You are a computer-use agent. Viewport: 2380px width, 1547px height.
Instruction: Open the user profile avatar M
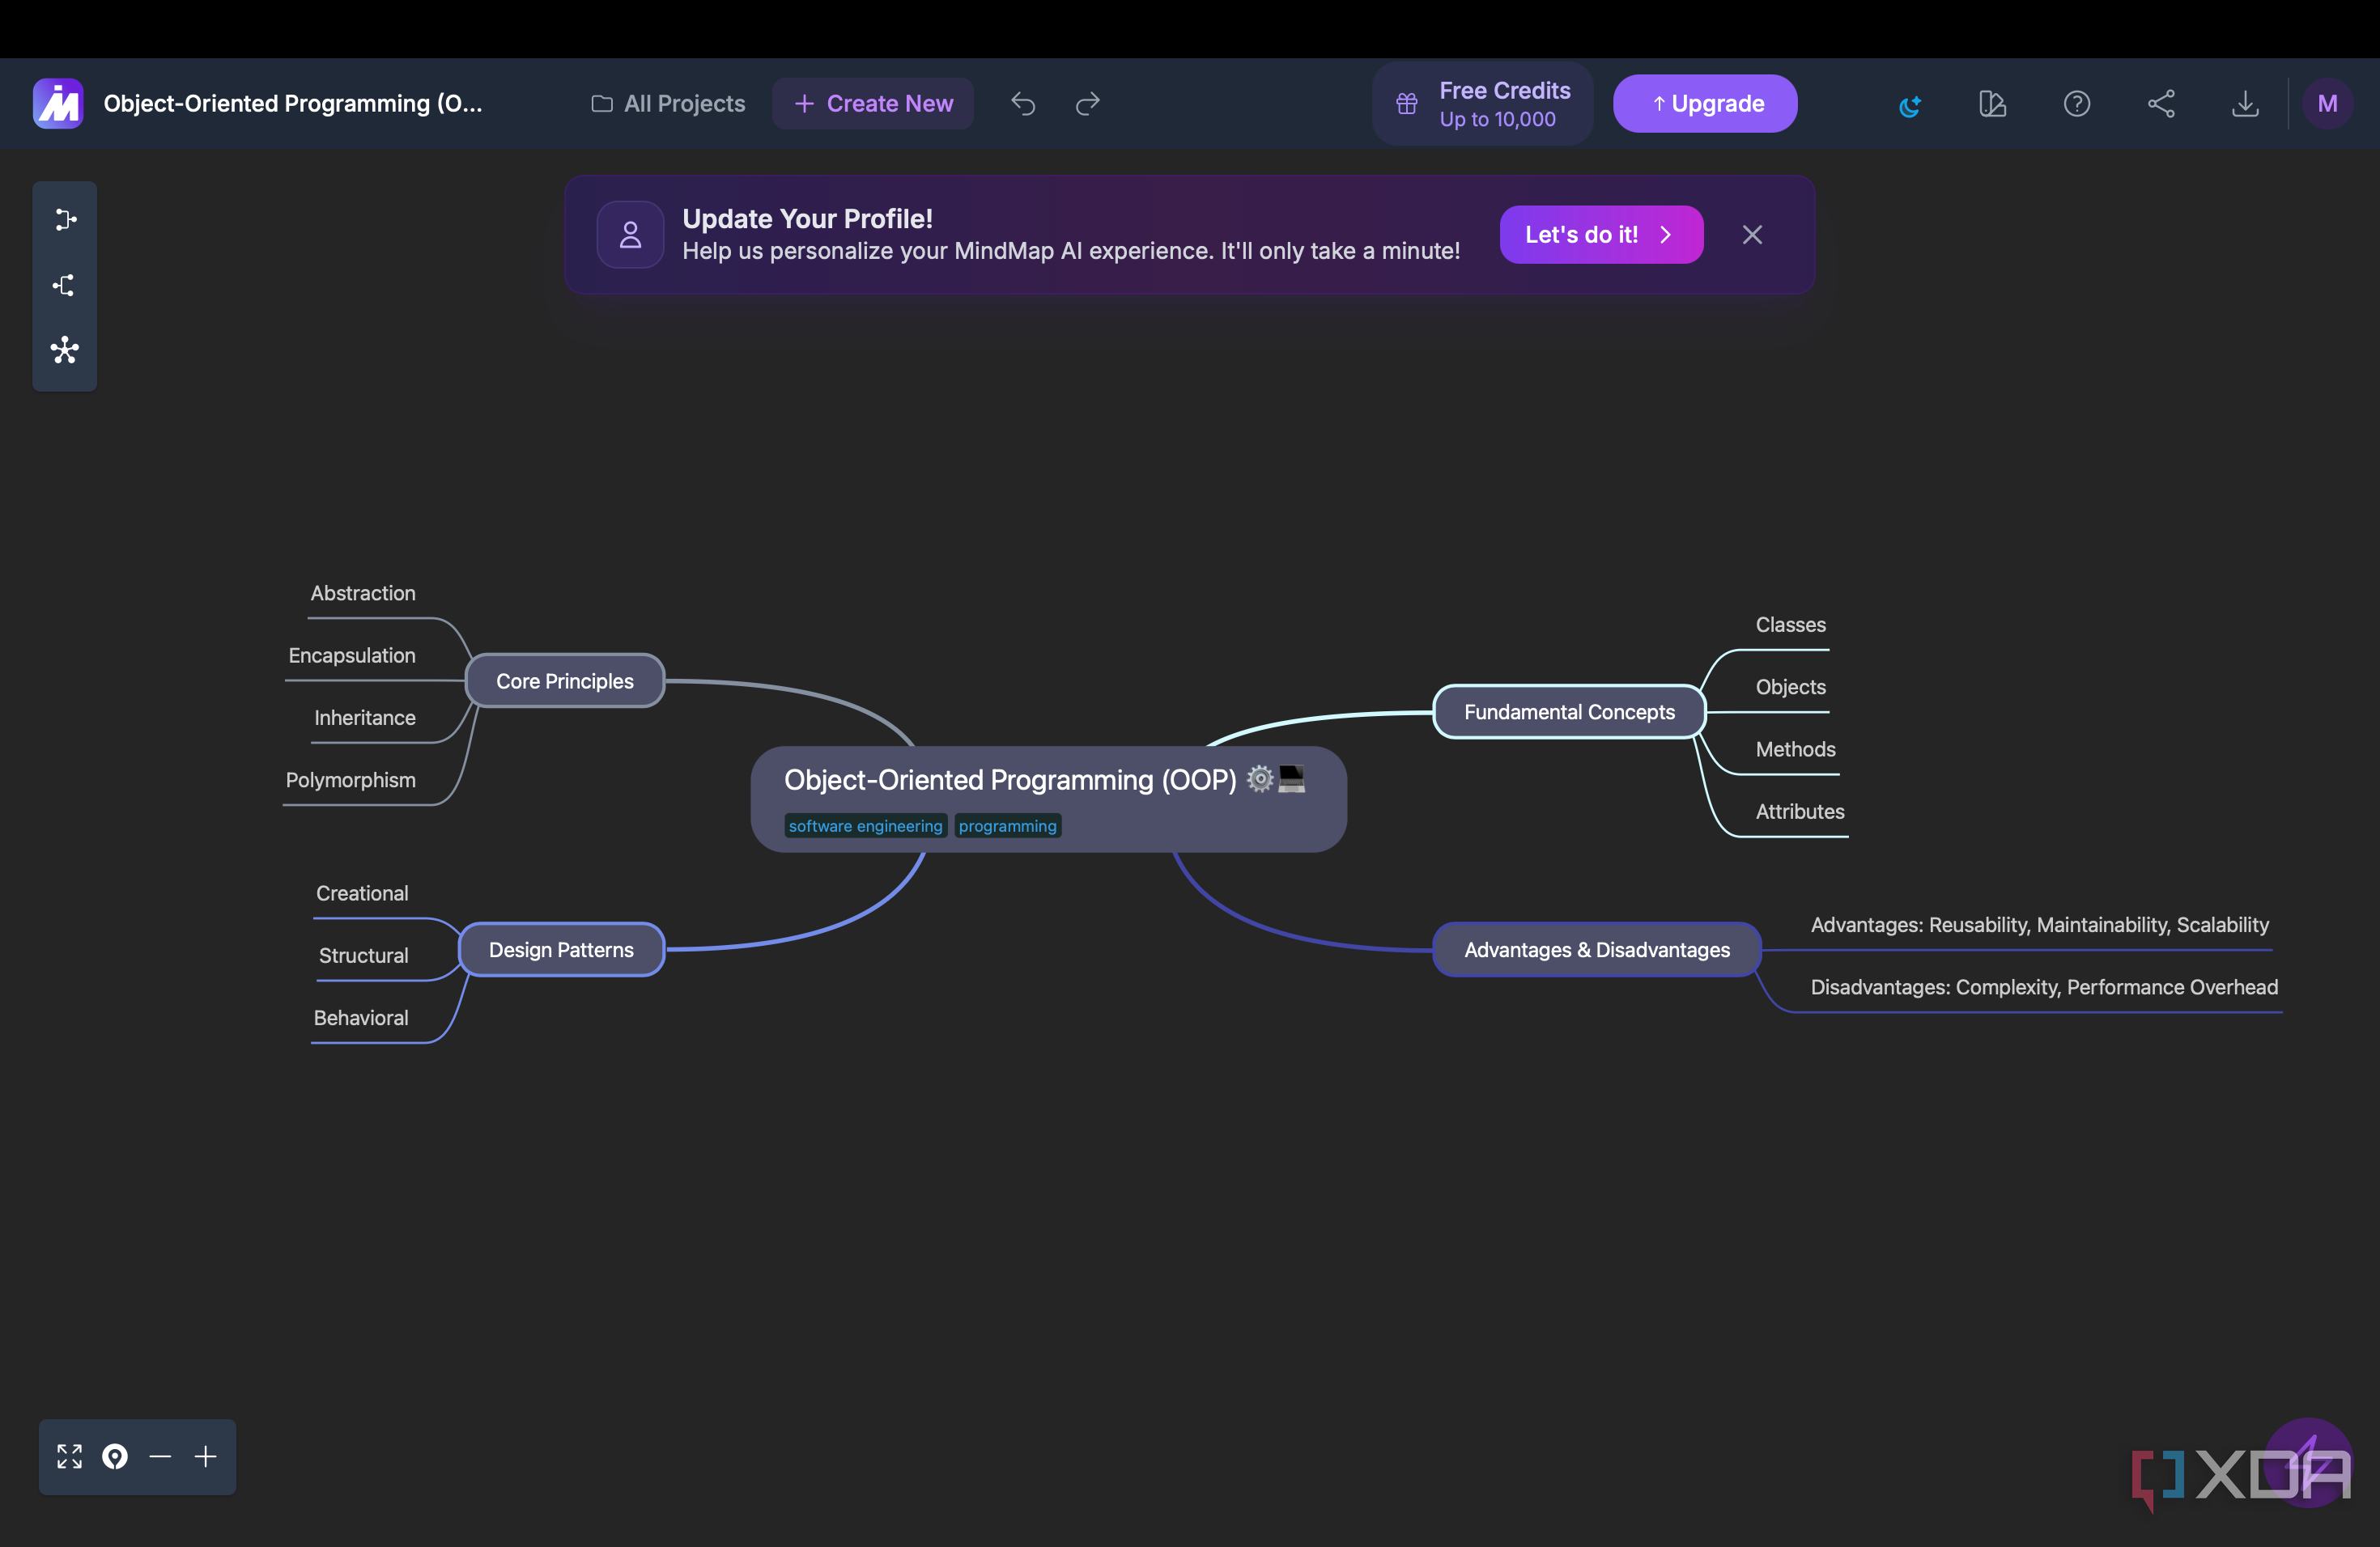[2327, 104]
